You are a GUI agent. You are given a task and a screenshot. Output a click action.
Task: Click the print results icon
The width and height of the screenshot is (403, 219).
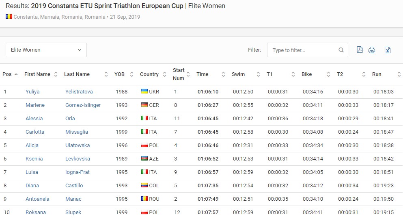pyautogui.click(x=372, y=50)
